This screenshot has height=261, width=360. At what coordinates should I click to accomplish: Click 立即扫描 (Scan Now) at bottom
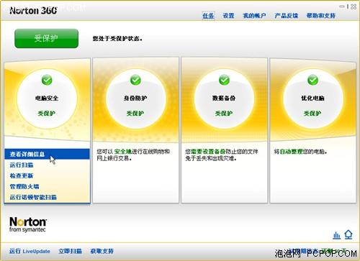71,251
